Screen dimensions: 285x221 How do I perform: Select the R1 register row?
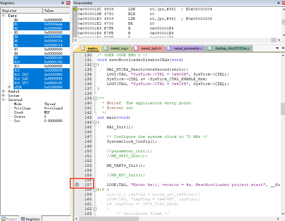click(41, 24)
